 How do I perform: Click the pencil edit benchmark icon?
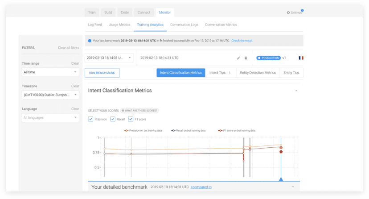pyautogui.click(x=238, y=58)
